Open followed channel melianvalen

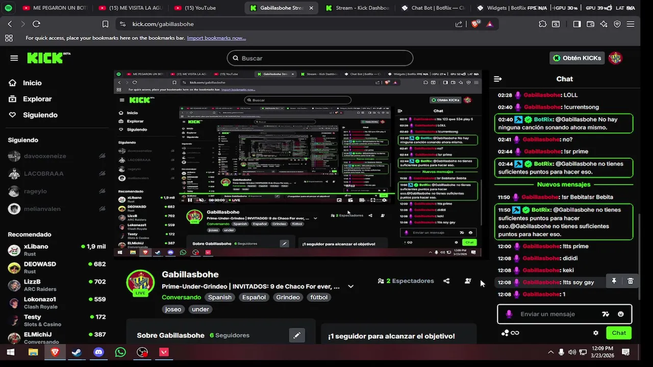click(x=57, y=209)
